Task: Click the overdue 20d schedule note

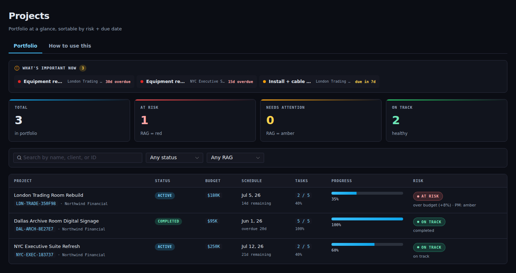Action: [254, 229]
